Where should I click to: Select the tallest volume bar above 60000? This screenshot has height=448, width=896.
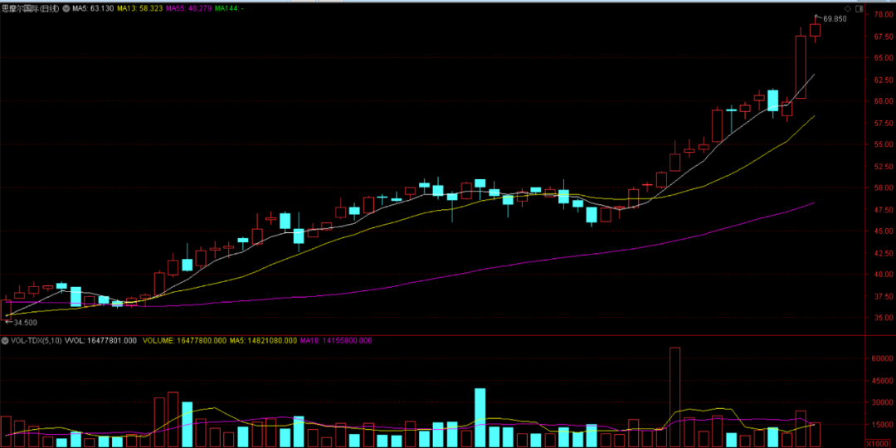tap(674, 397)
